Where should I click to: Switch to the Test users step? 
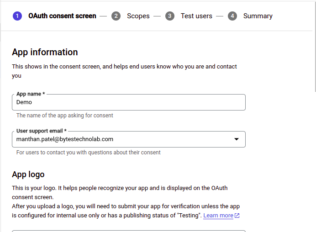pyautogui.click(x=196, y=16)
